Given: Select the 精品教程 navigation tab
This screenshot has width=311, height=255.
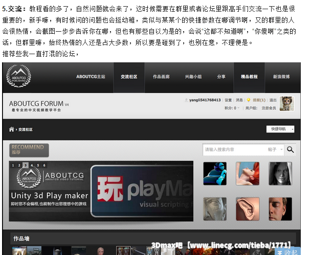Looking at the screenshot, I should [x=249, y=77].
